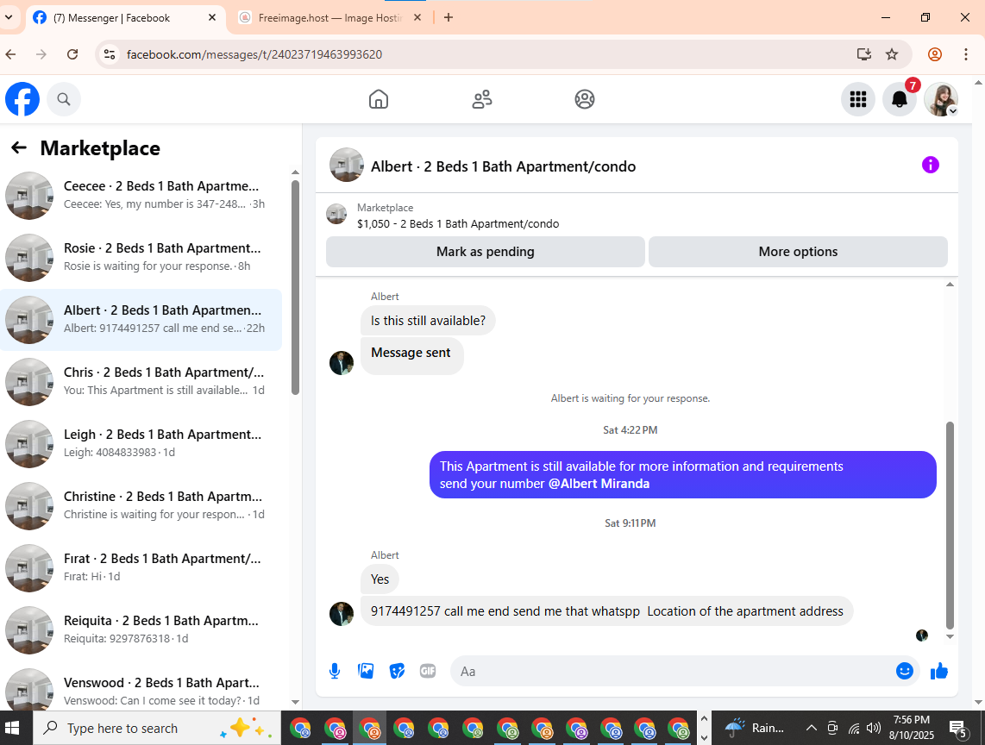Go to the Home feed icon
This screenshot has width=985, height=745.
(378, 99)
